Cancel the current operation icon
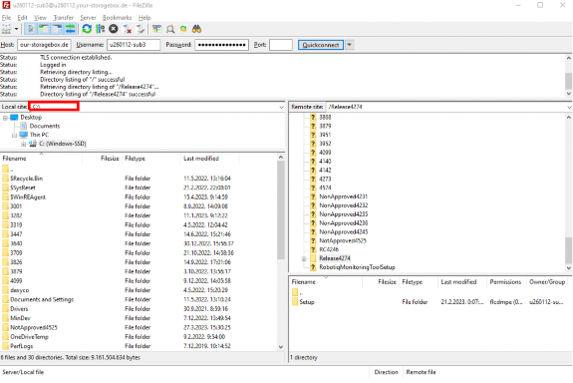This screenshot has width=573, height=383. [x=114, y=29]
